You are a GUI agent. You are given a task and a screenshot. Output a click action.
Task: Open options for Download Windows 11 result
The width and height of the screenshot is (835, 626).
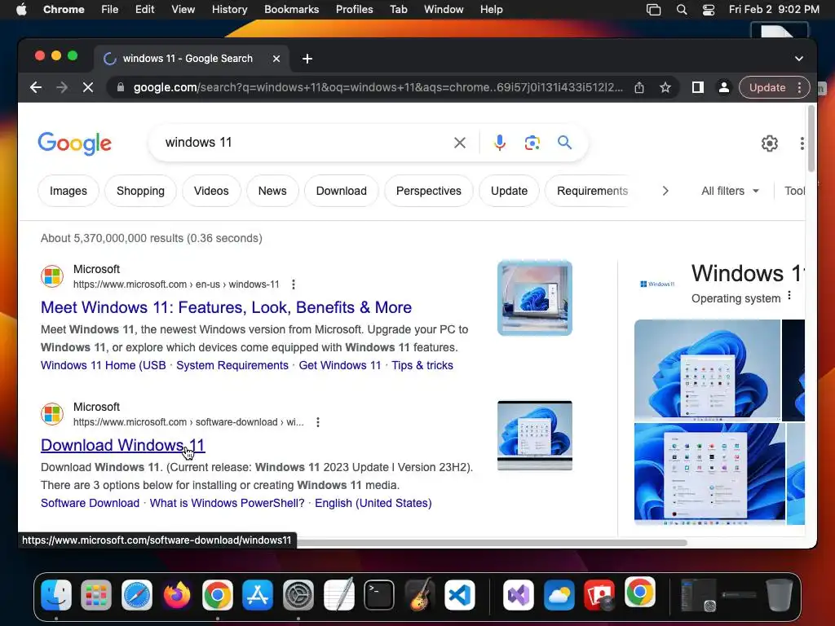318,422
